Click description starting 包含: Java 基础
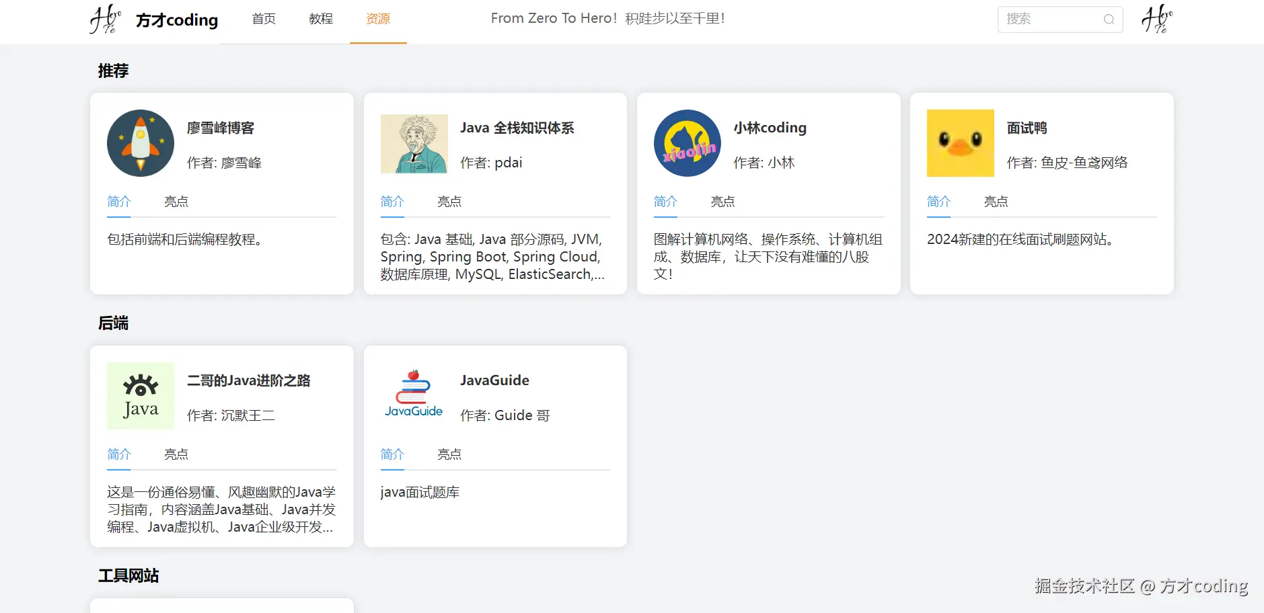This screenshot has height=613, width=1264. (492, 257)
